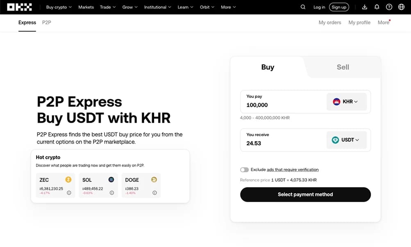This screenshot has height=247, width=411.
Task: Go to My orders
Action: (330, 23)
